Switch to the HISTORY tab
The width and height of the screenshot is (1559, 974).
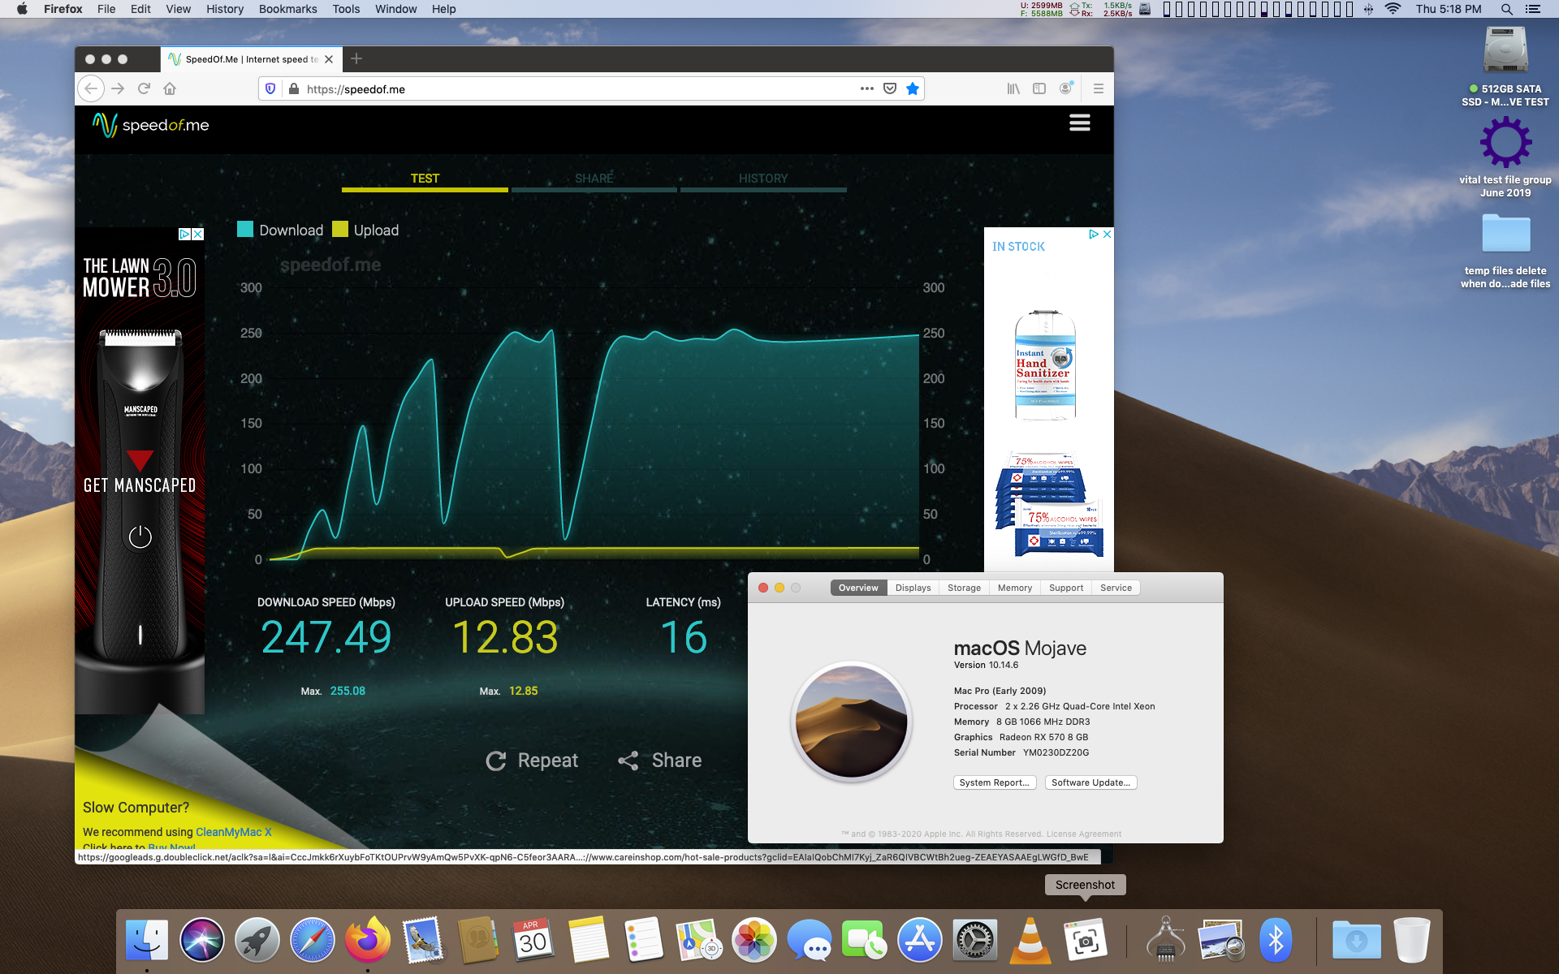point(762,179)
